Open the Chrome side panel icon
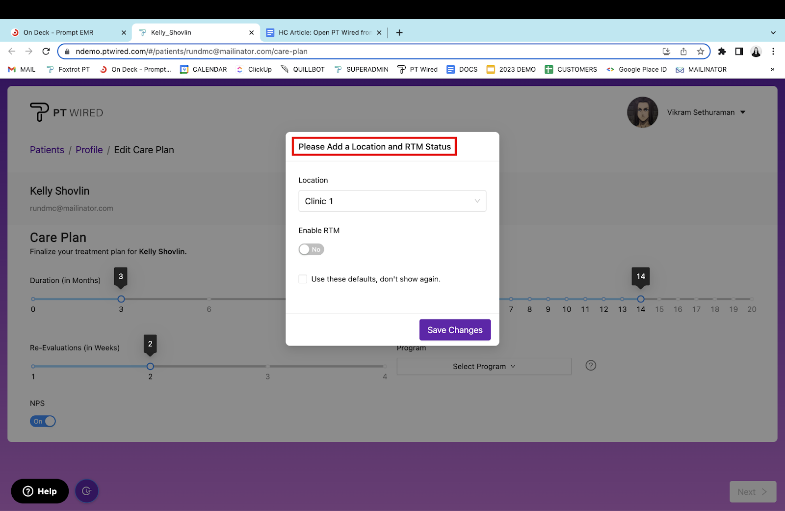Image resolution: width=785 pixels, height=511 pixels. (739, 52)
